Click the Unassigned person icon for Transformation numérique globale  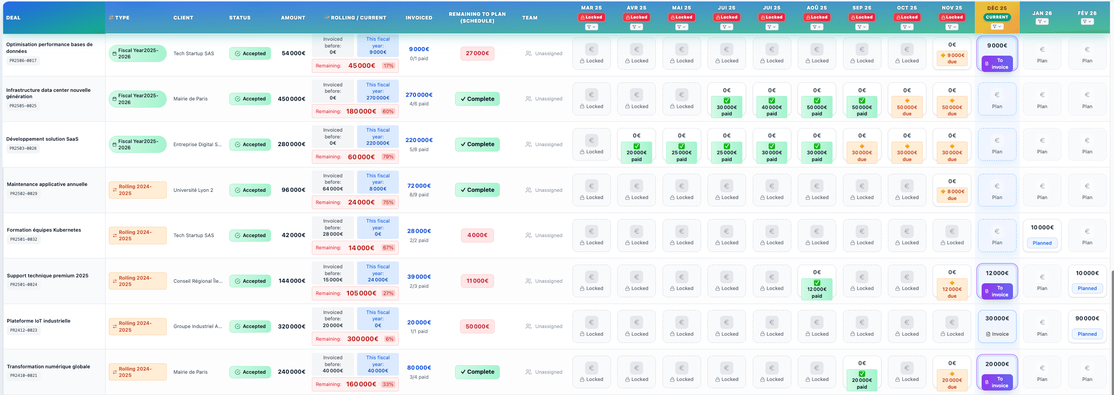528,372
